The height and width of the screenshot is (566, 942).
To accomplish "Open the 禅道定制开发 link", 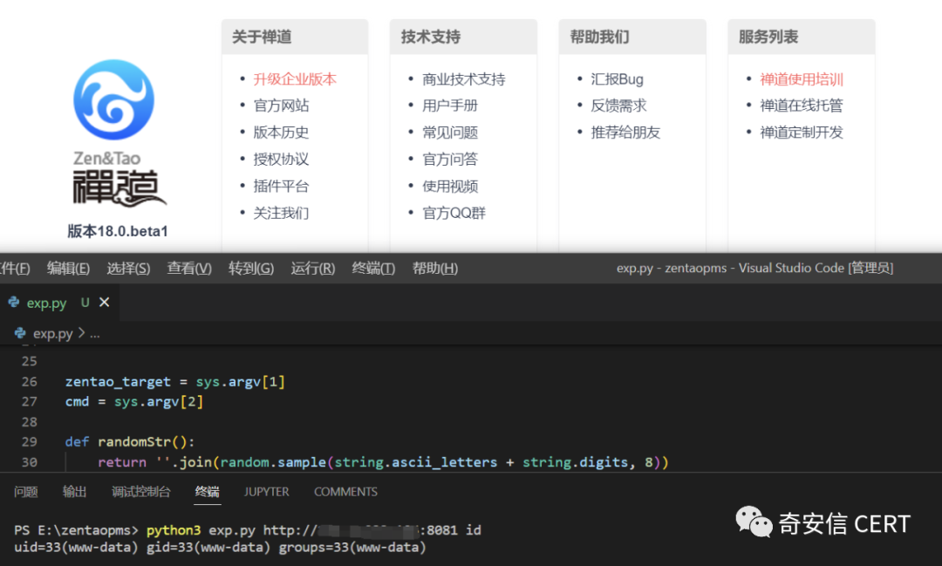I will pos(802,133).
